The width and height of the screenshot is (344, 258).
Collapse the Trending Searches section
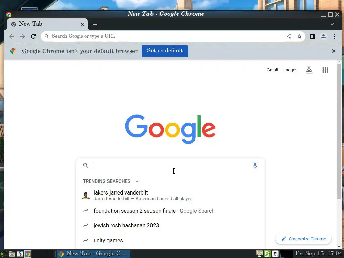point(137,181)
